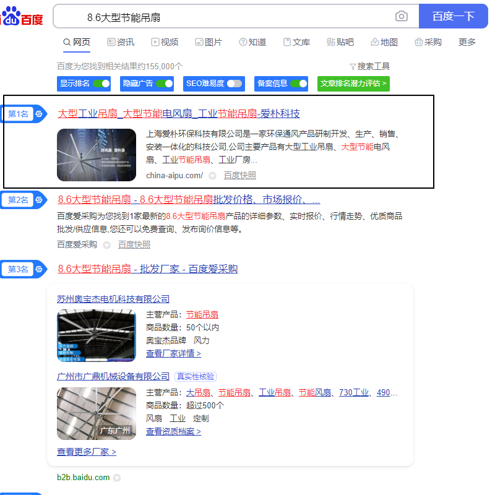Expand dropdown arrow next to china-aipu.com
This screenshot has width=495, height=495.
point(212,176)
